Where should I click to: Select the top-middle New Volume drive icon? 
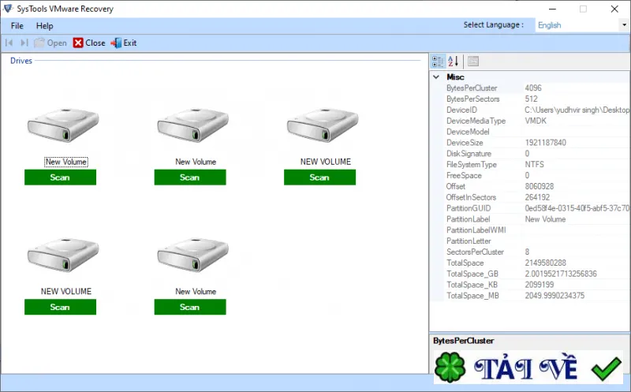point(192,125)
